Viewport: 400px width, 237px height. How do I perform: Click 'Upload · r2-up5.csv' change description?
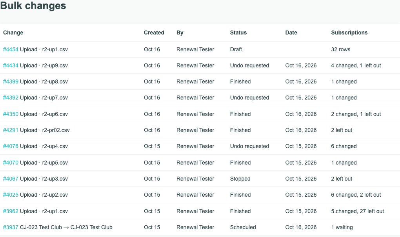coord(44,163)
